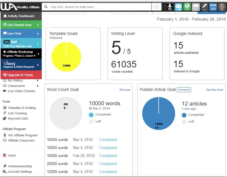Viewport: 227px width, 177px height.
Task: Open WA Affiliate Program
Action: [23, 135]
